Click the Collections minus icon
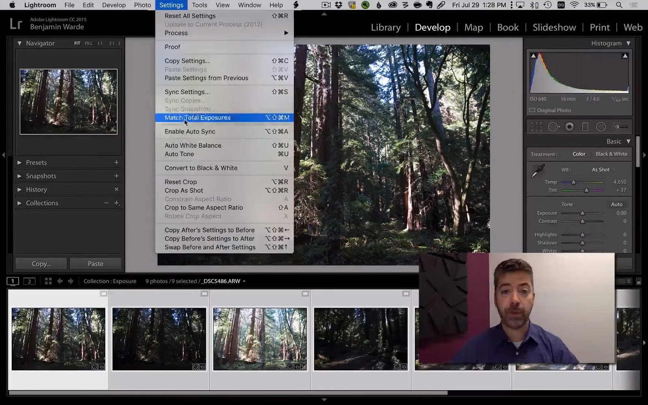 point(107,203)
